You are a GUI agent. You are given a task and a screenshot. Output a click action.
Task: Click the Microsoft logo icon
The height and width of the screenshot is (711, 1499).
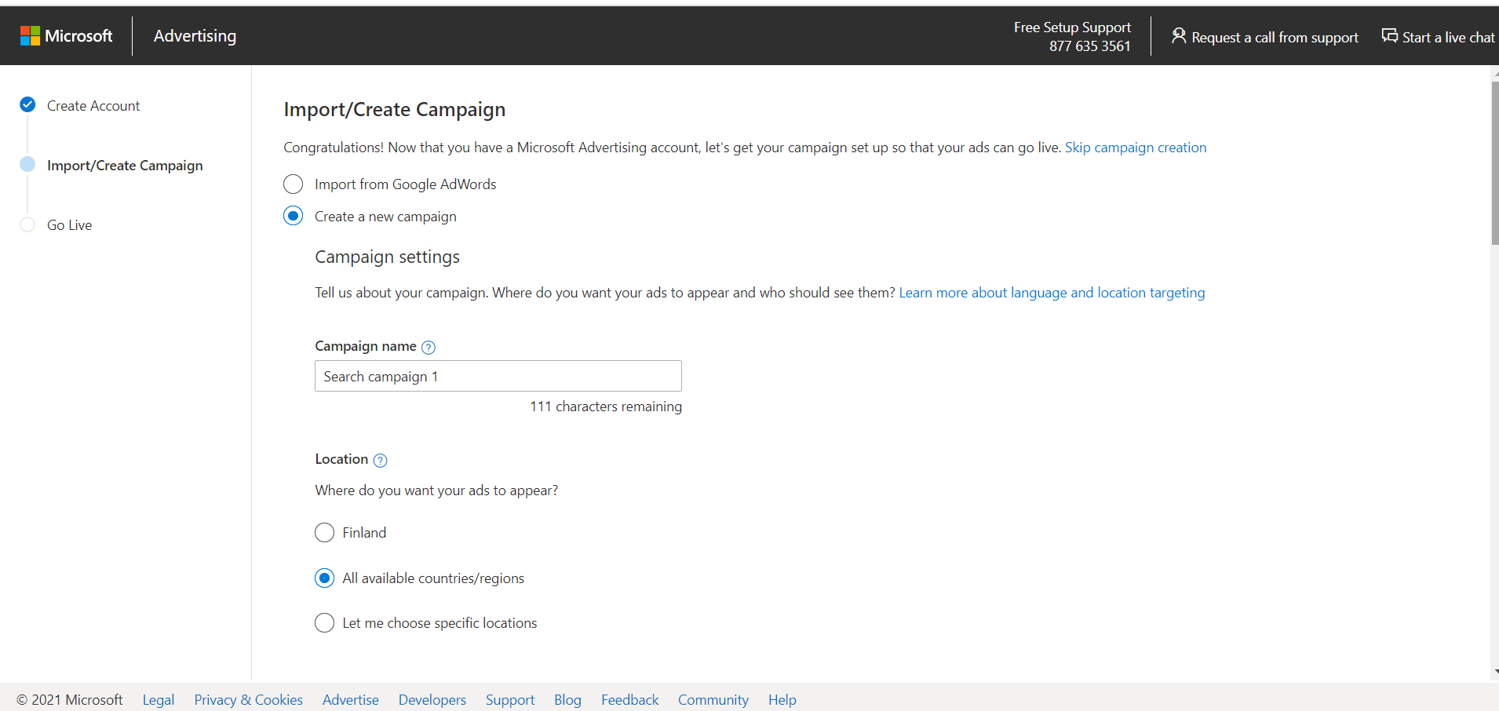click(x=30, y=36)
